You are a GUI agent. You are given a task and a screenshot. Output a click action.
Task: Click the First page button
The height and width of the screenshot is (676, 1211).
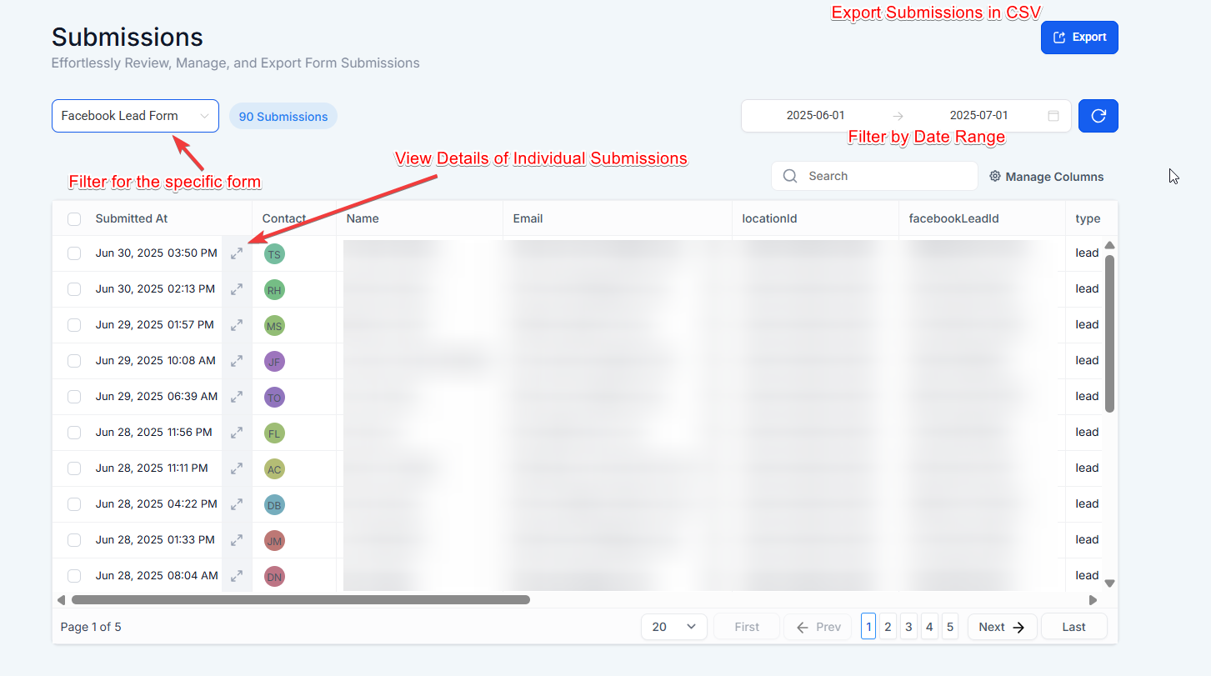point(747,627)
